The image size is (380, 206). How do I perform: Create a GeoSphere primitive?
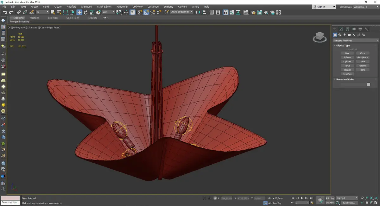coord(363,58)
